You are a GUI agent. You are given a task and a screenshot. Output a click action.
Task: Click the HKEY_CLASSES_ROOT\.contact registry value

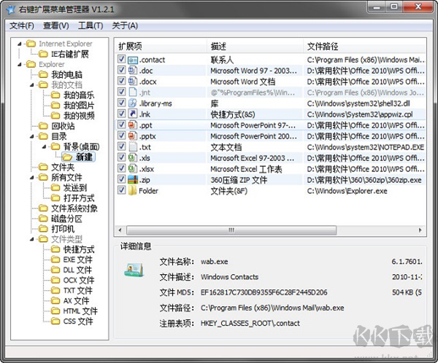pyautogui.click(x=250, y=324)
